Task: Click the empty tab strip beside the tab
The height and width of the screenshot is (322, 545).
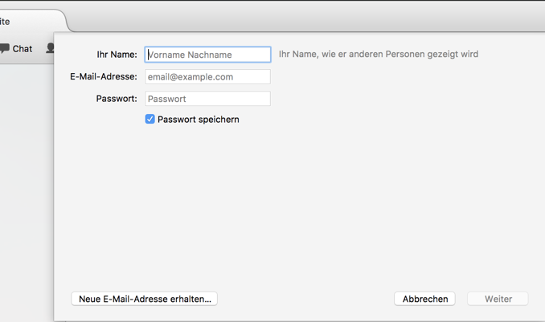Action: [x=306, y=19]
